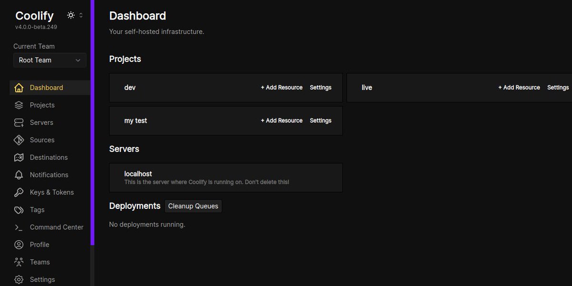Click the Destinations map icon
572x286 pixels.
(x=19, y=158)
